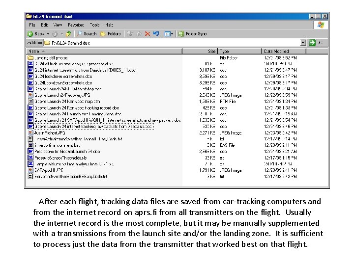Select Word icon of the 514 KB doc
Screen dimensions: 354x265
tap(30, 89)
